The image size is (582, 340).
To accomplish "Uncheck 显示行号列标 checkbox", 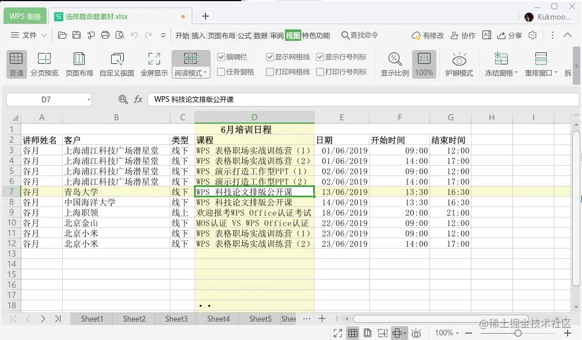I will click(x=320, y=57).
